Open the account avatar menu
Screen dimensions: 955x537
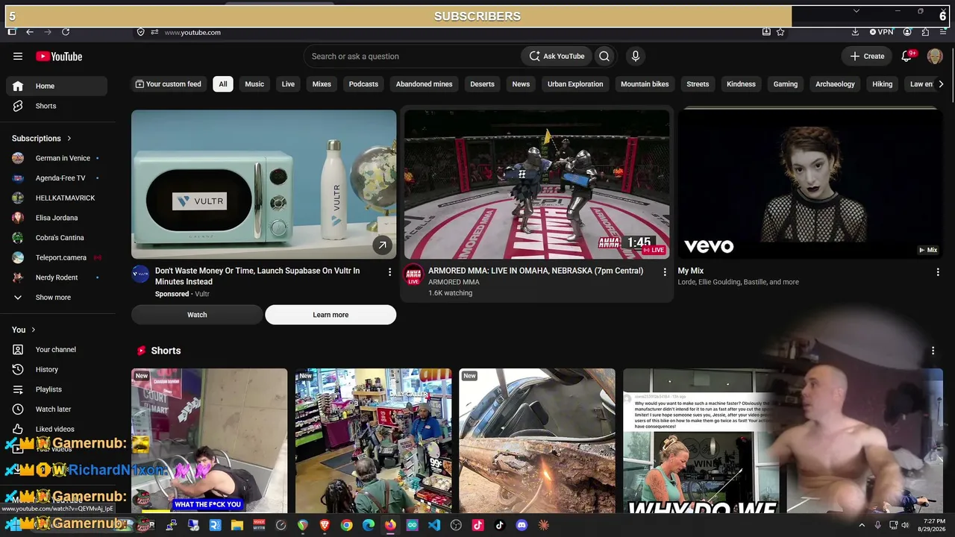[x=935, y=56]
